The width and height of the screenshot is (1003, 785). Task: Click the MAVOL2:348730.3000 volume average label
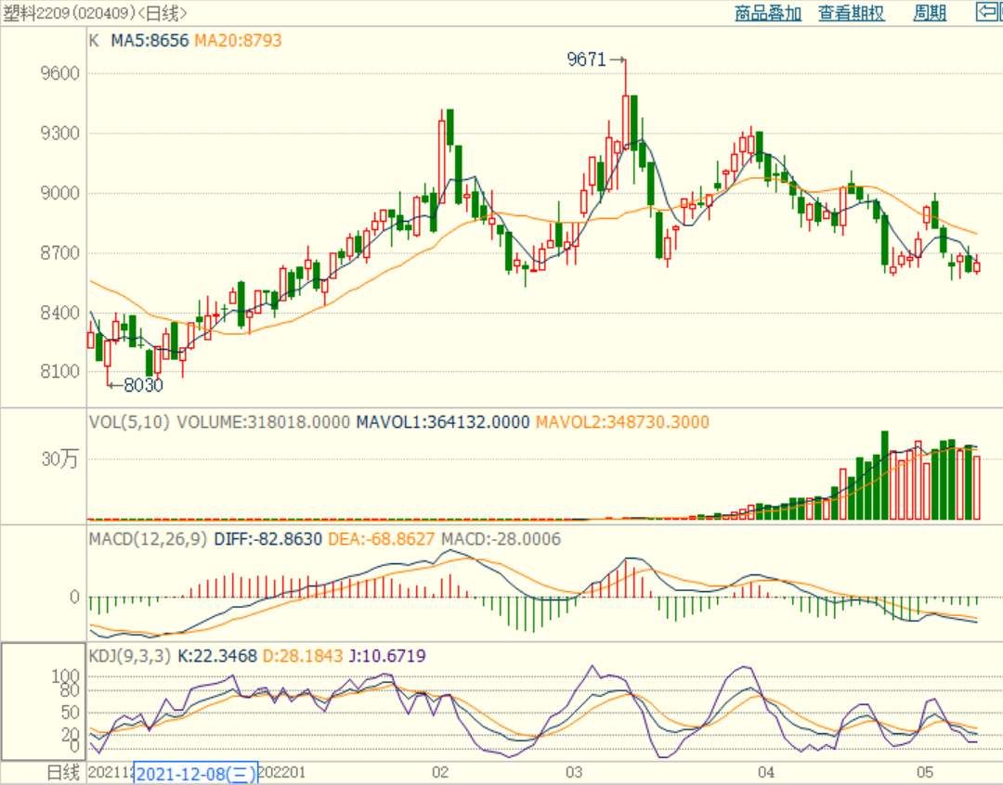[622, 422]
